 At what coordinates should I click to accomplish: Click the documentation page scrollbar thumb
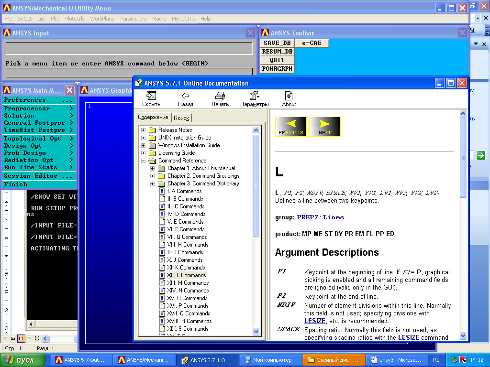pyautogui.click(x=463, y=158)
